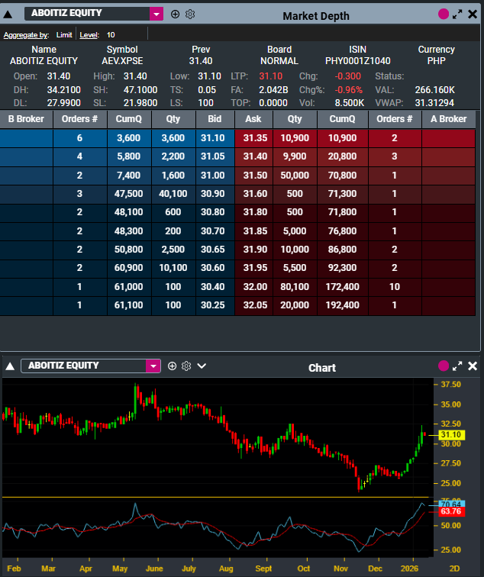Image resolution: width=484 pixels, height=577 pixels.
Task: Click the bid-side Orders # column header
Action: (x=79, y=119)
